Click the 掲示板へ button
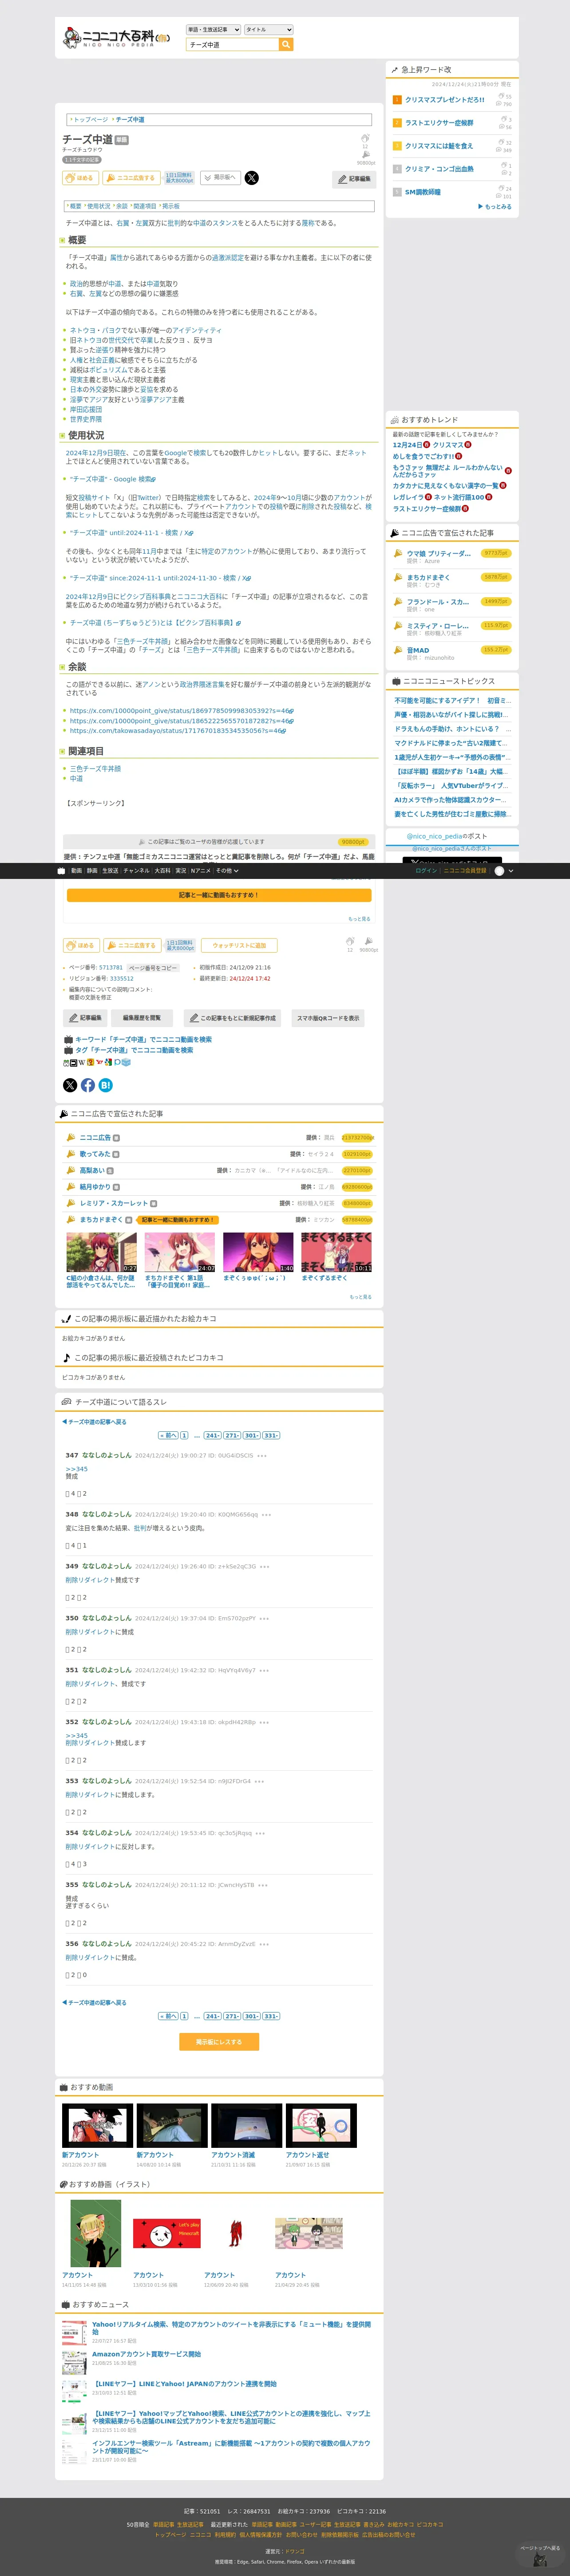Image resolution: width=570 pixels, height=2576 pixels. (220, 178)
